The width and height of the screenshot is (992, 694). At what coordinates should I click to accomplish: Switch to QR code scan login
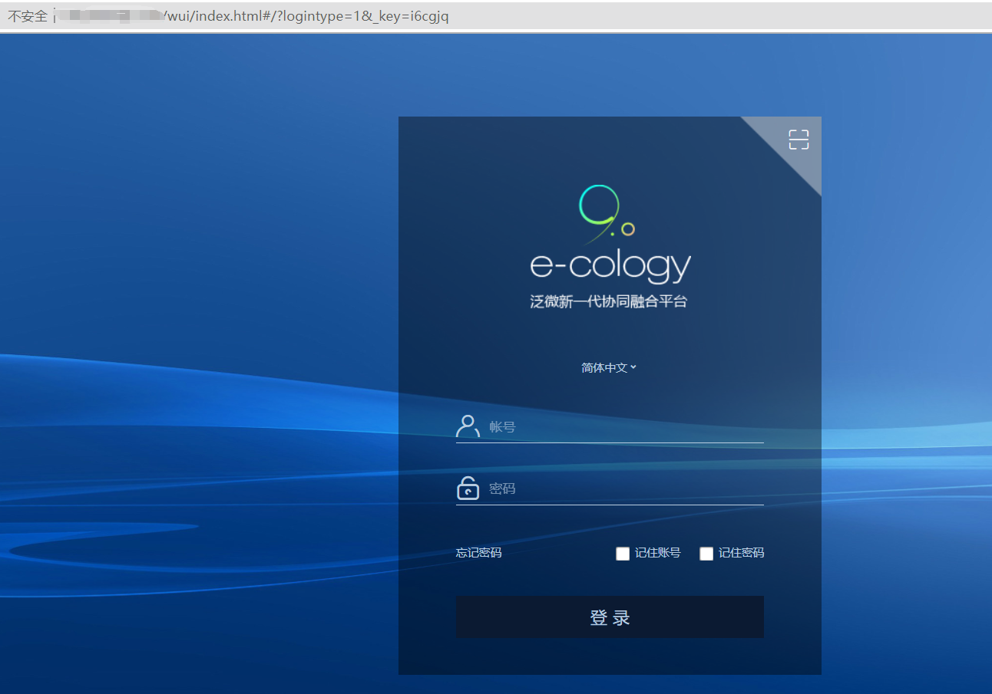click(799, 140)
